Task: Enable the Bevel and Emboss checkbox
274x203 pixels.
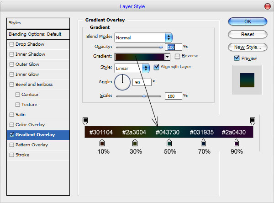Action: (x=11, y=85)
